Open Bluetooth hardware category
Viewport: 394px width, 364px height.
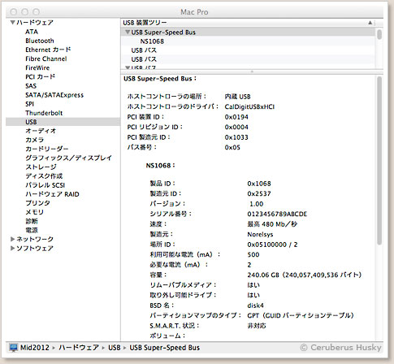[40, 41]
